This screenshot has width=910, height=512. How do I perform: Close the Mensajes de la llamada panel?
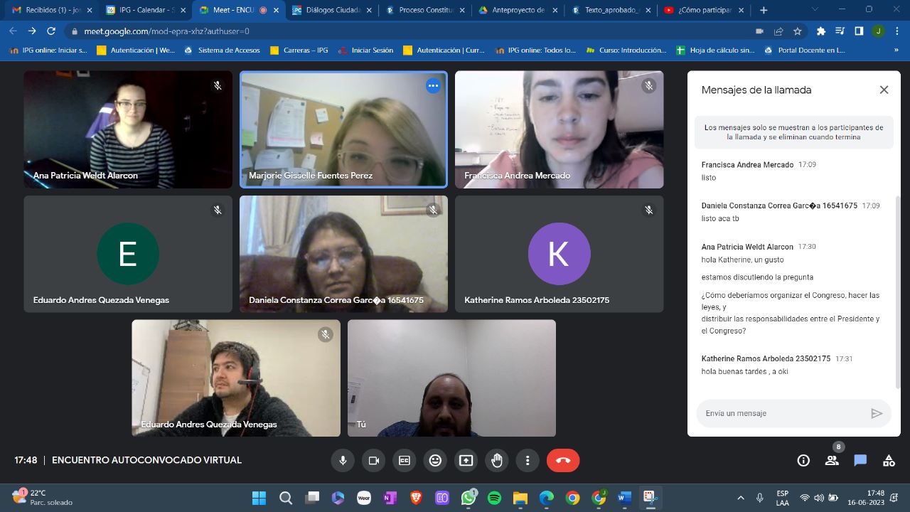[884, 90]
